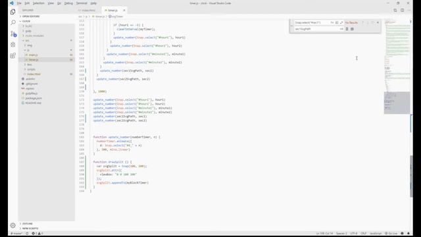Toggle Match Whole Word in find box
This screenshot has height=237, width=421.
(x=337, y=22)
